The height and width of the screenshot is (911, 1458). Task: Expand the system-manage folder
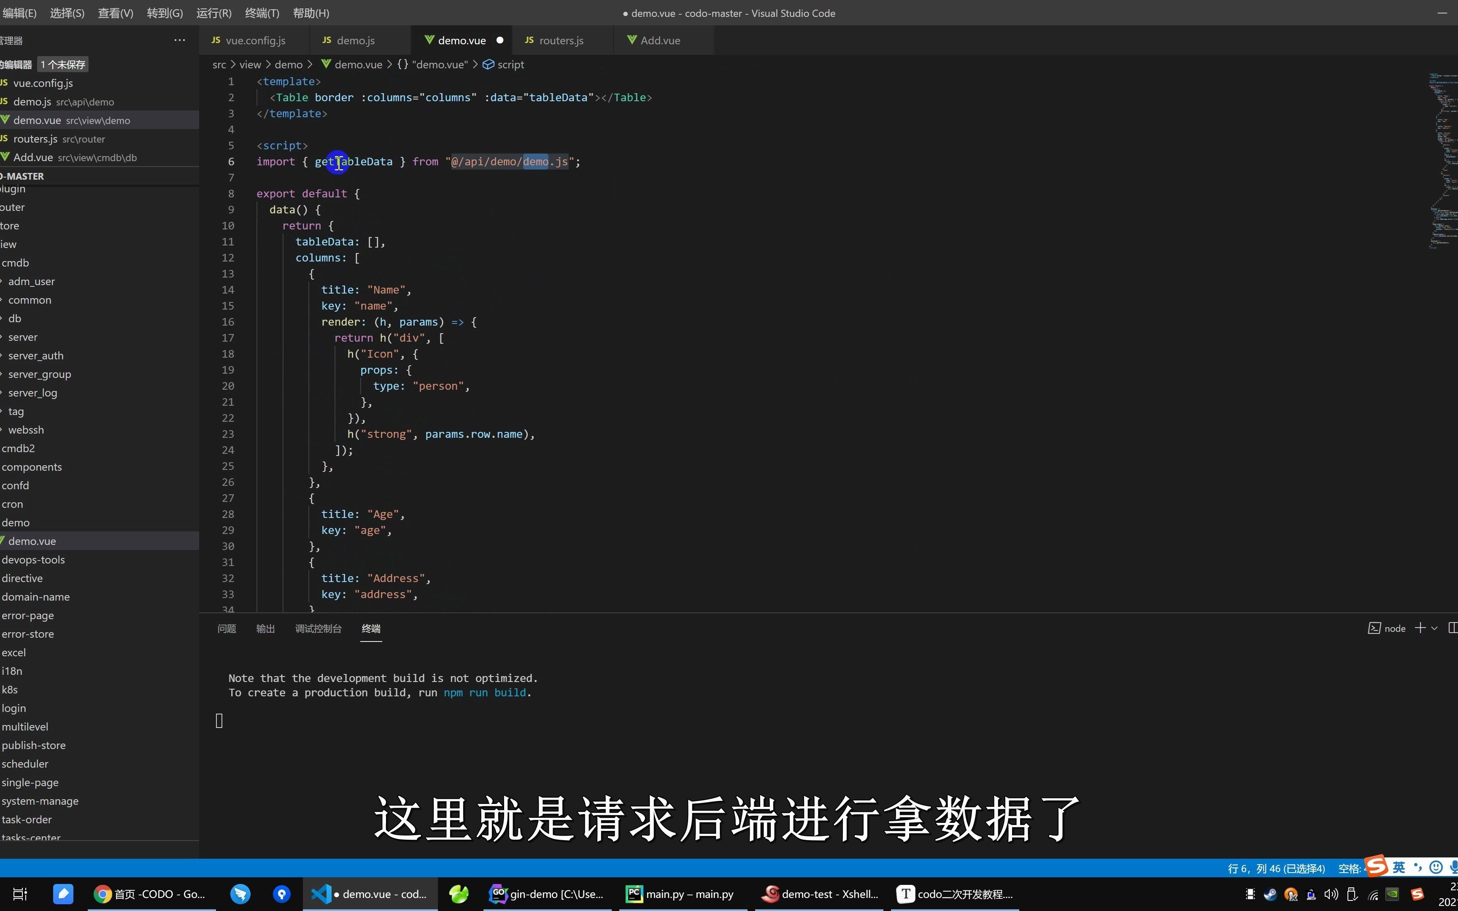coord(40,801)
